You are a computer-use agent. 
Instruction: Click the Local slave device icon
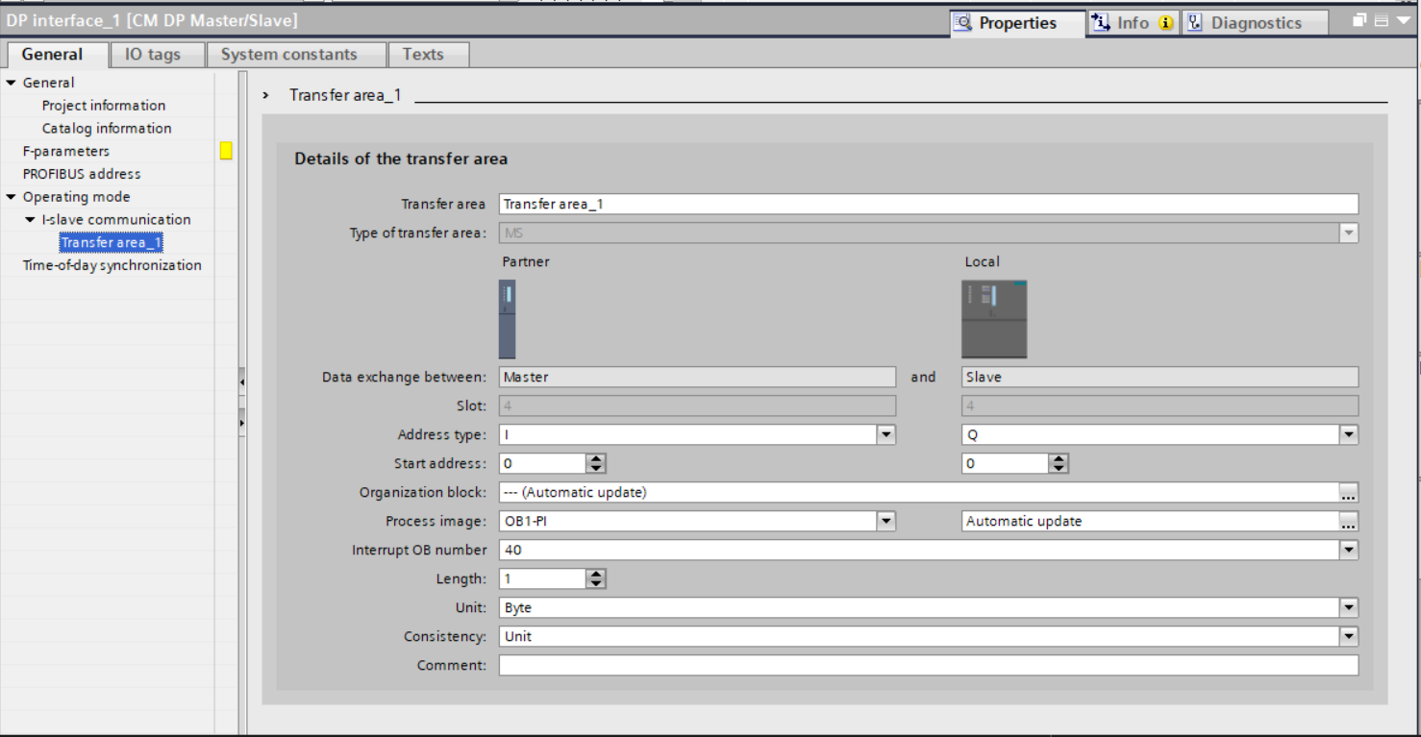[x=994, y=319]
